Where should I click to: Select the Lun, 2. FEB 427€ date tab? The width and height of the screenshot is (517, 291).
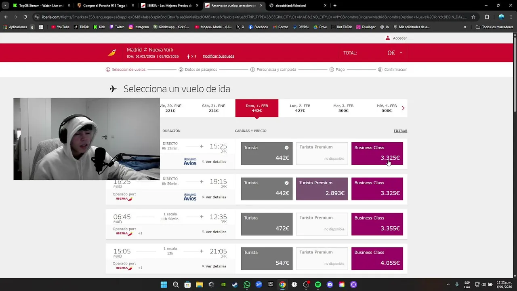(300, 108)
